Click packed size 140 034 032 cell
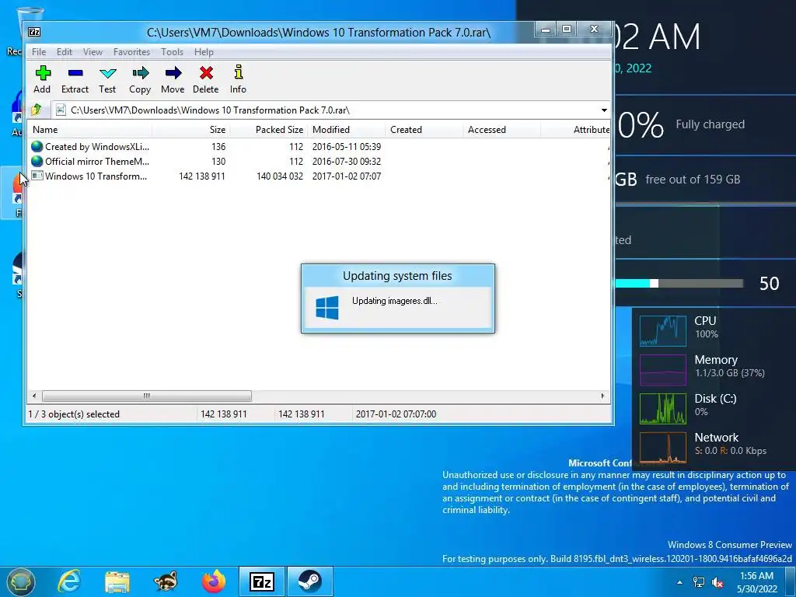This screenshot has height=597, width=796. (280, 176)
